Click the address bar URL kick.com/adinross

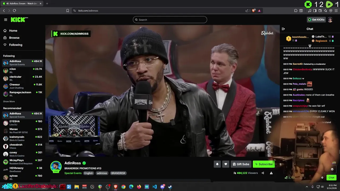coord(88,11)
